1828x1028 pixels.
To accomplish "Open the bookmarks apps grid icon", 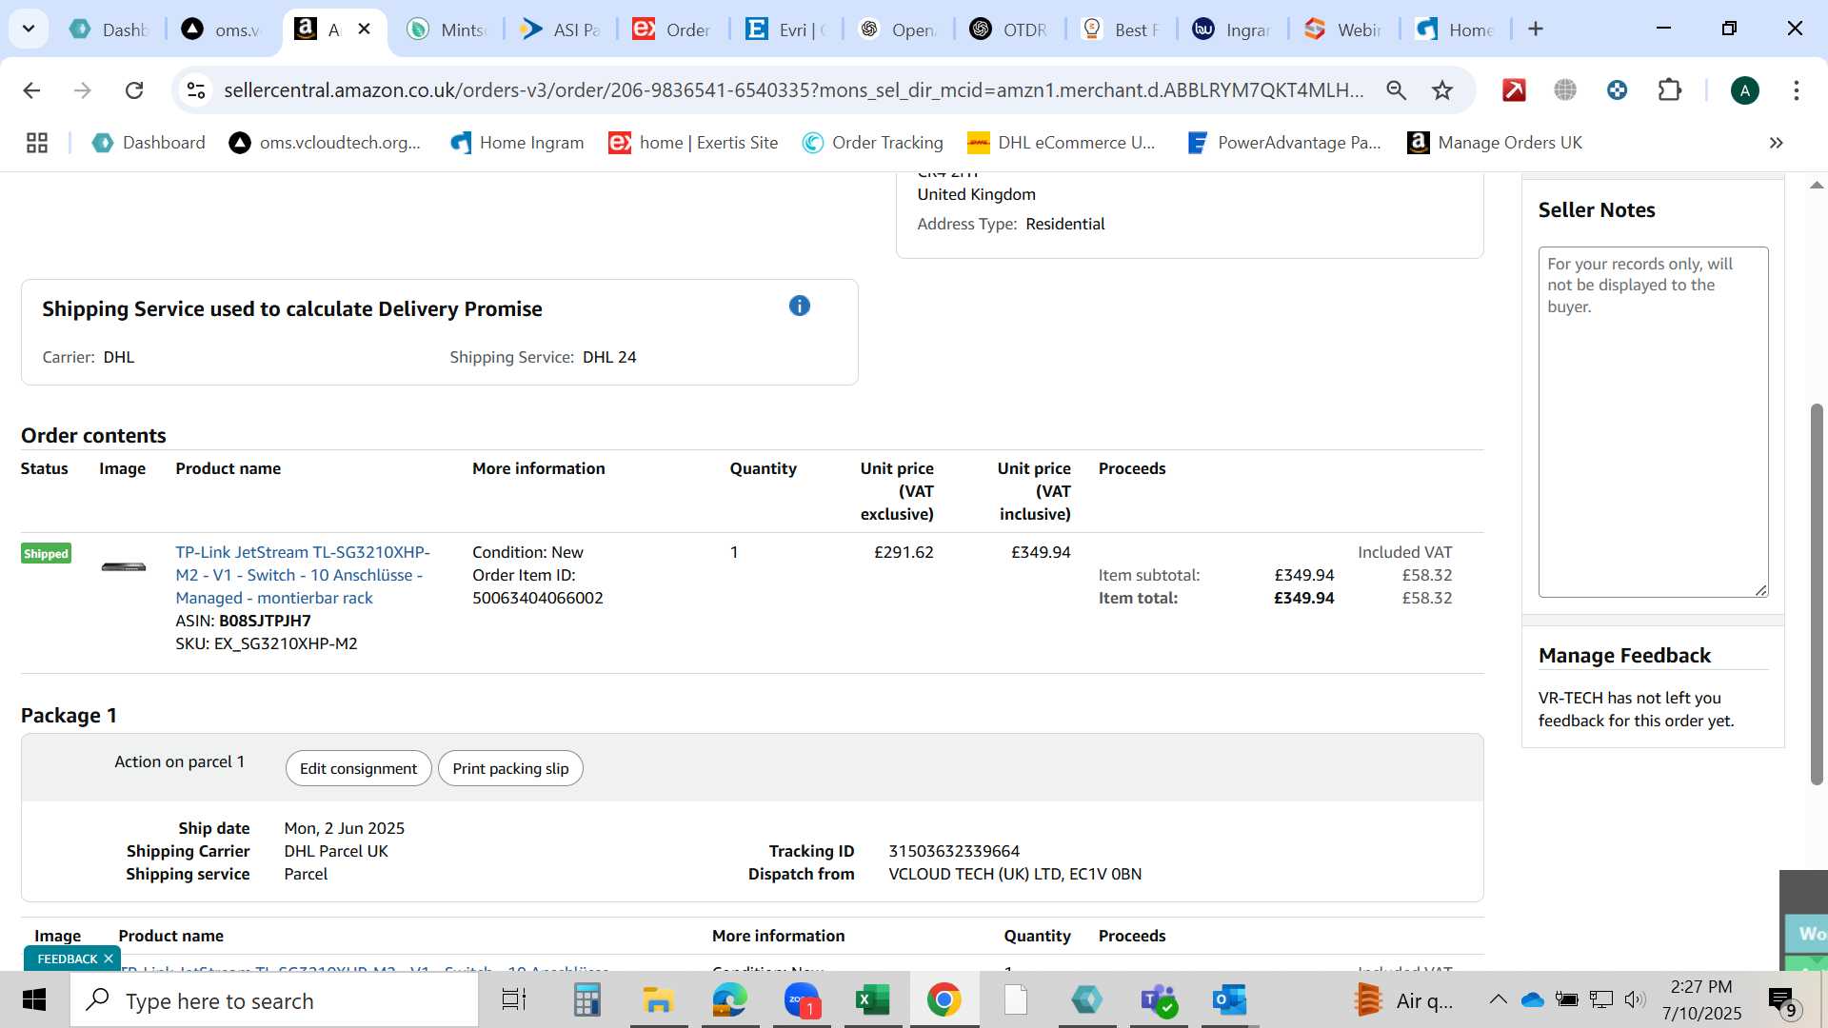I will (37, 143).
